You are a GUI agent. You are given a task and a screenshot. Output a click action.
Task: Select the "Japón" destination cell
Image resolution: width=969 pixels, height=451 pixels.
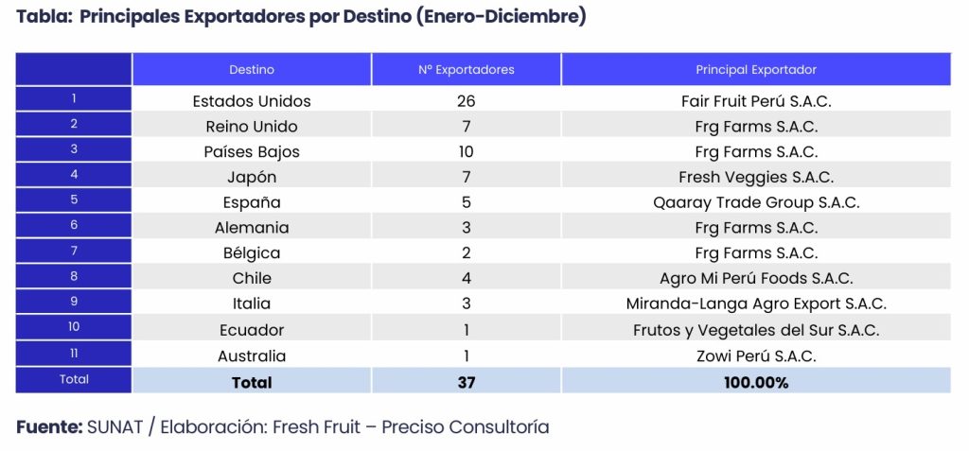point(252,178)
